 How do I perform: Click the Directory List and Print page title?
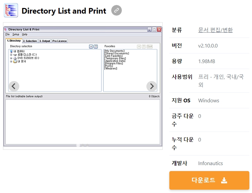click(64, 11)
